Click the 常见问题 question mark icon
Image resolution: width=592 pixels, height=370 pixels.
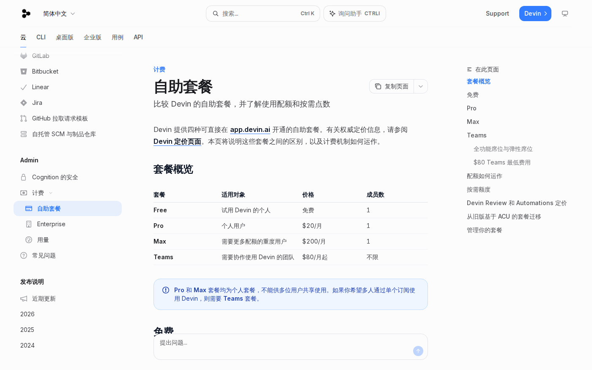pyautogui.click(x=24, y=255)
